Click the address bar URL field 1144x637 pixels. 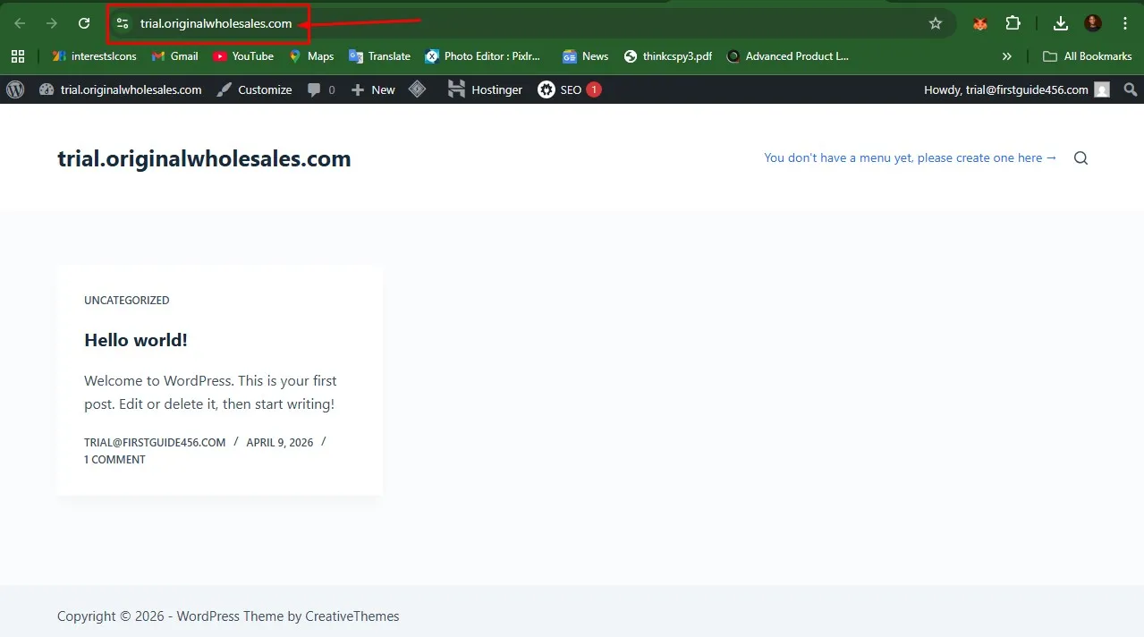216,23
